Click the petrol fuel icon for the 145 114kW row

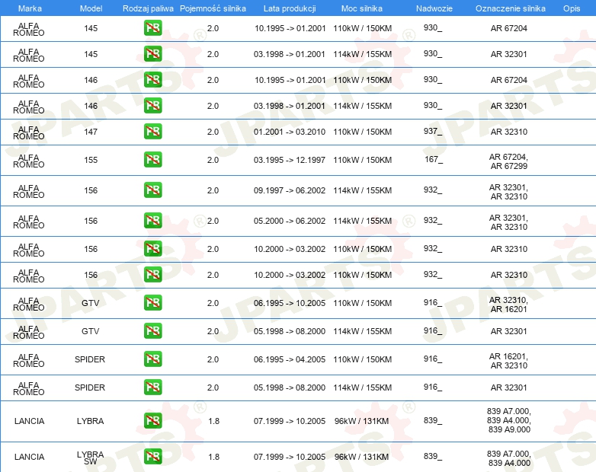coord(152,54)
